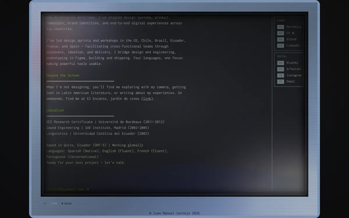Click the "Based in Quito, Ecuador" line
This screenshot has height=218, width=349.
95,145
